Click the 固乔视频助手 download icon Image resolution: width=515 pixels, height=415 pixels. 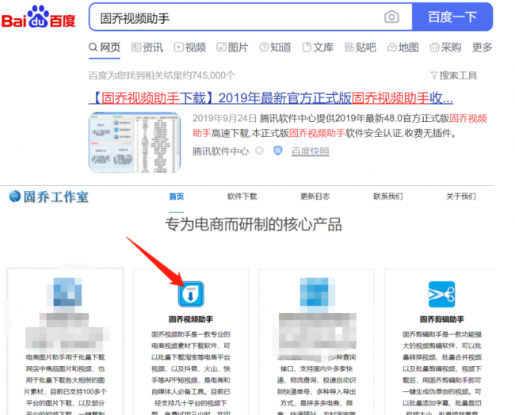point(191,294)
